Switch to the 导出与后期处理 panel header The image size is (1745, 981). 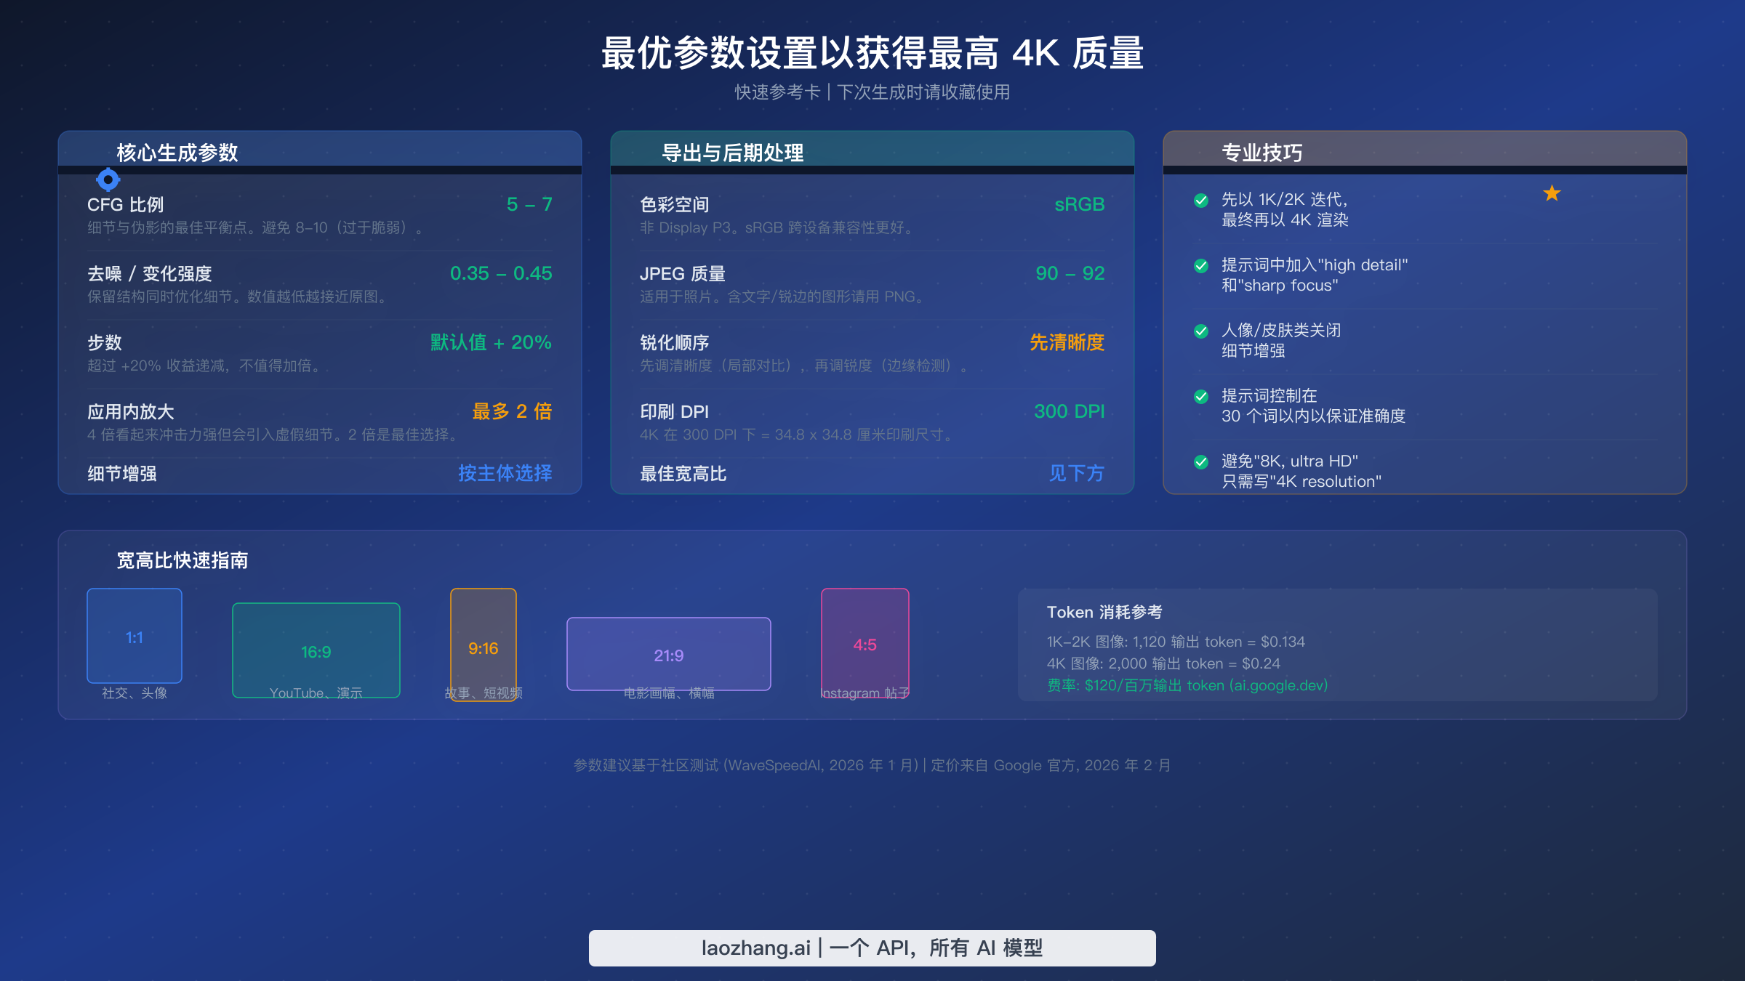[732, 153]
